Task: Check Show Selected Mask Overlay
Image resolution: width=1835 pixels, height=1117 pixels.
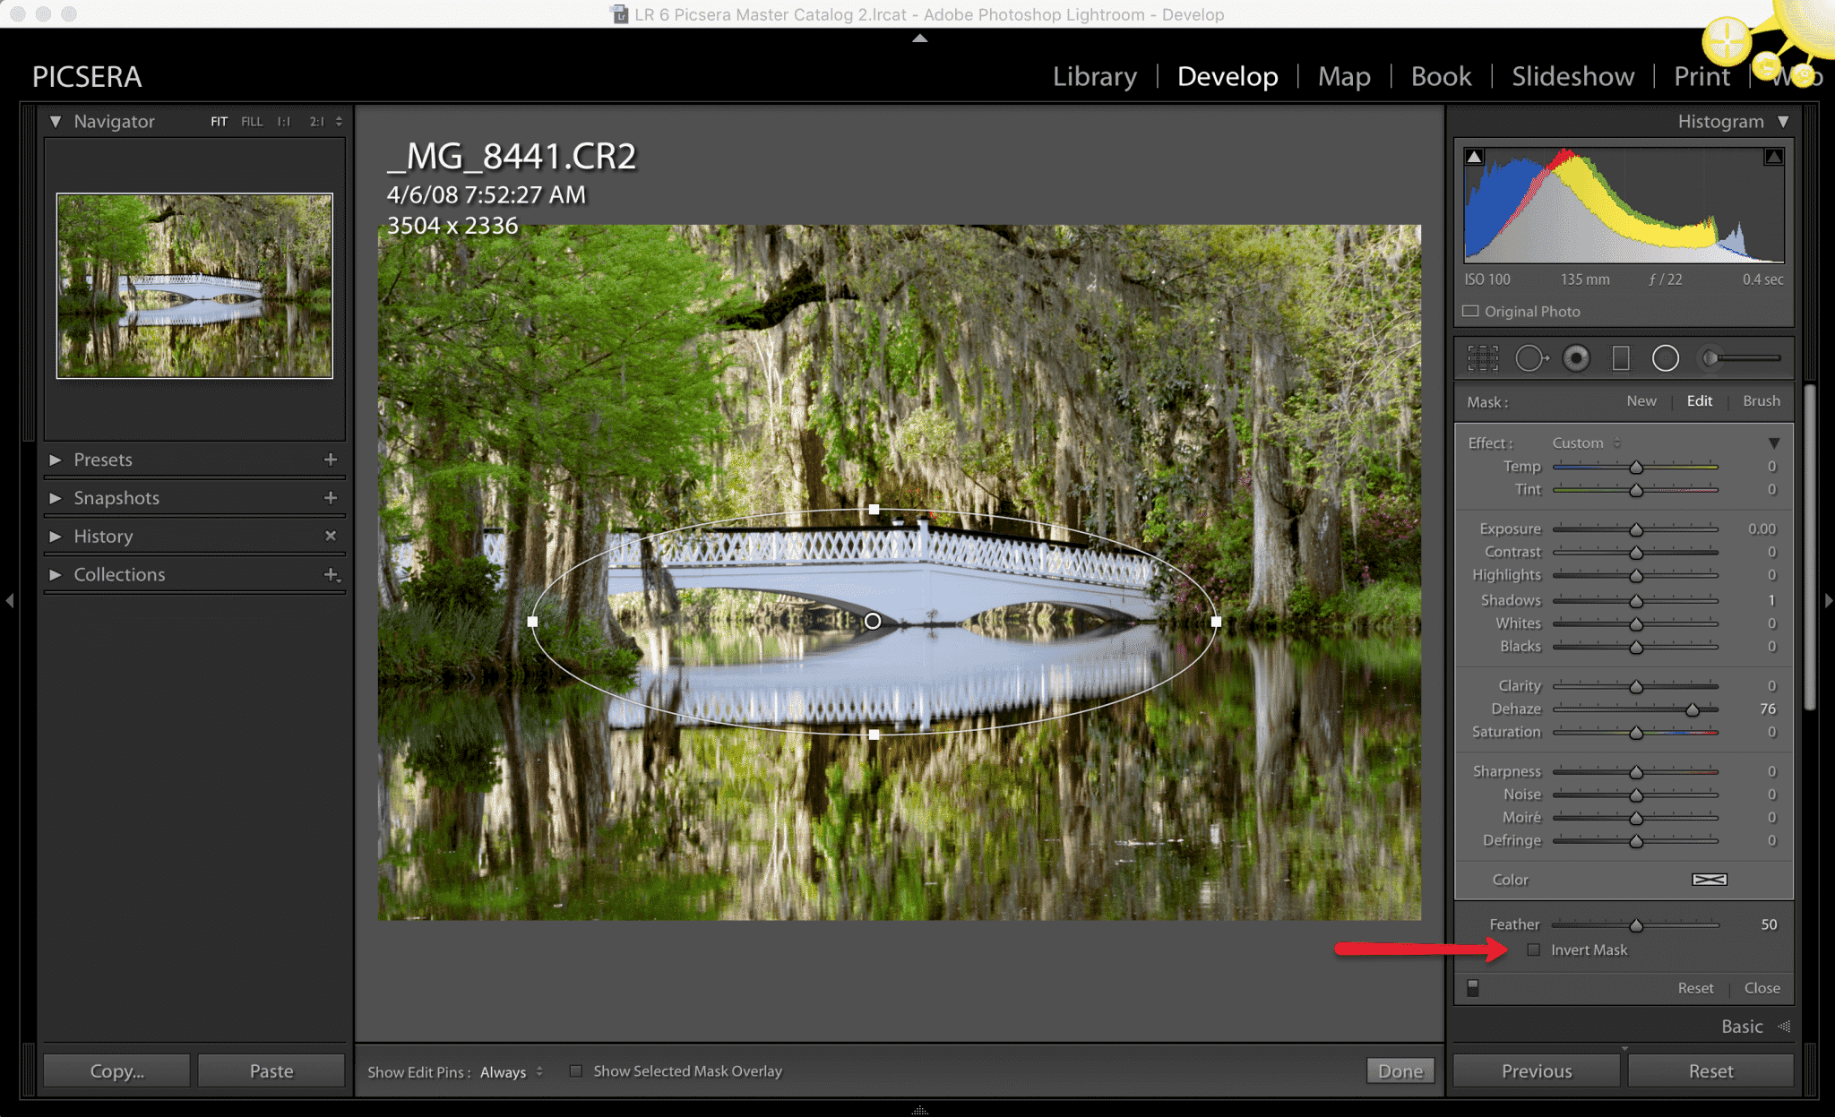Action: click(x=576, y=1071)
